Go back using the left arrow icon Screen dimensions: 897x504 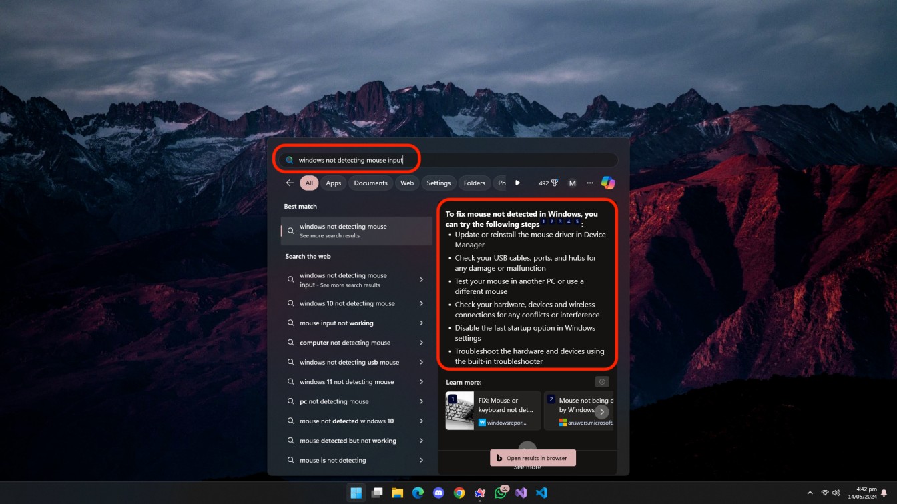coord(290,183)
